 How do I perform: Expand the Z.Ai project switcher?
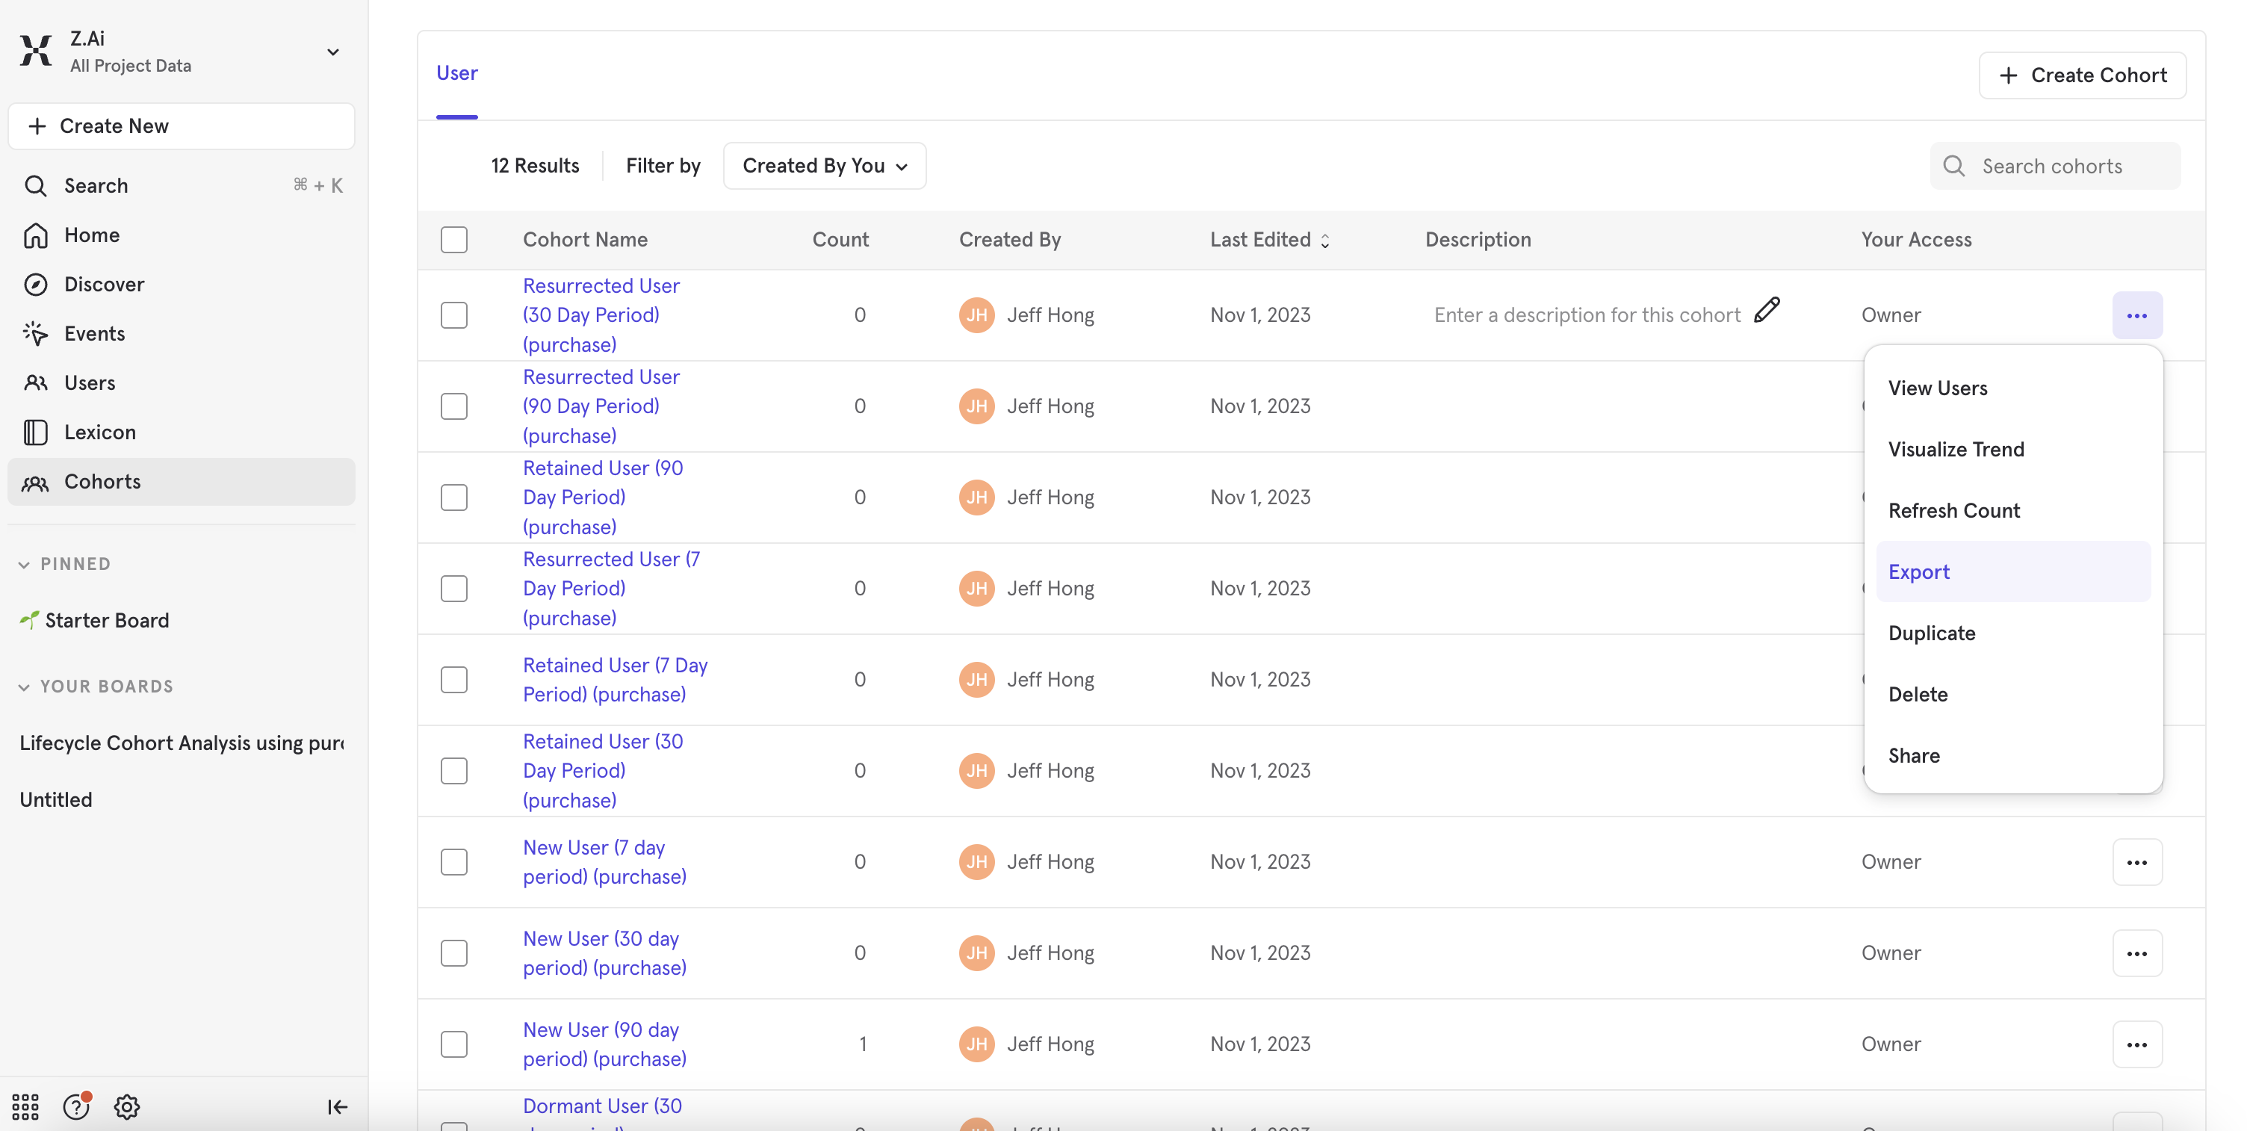tap(332, 52)
